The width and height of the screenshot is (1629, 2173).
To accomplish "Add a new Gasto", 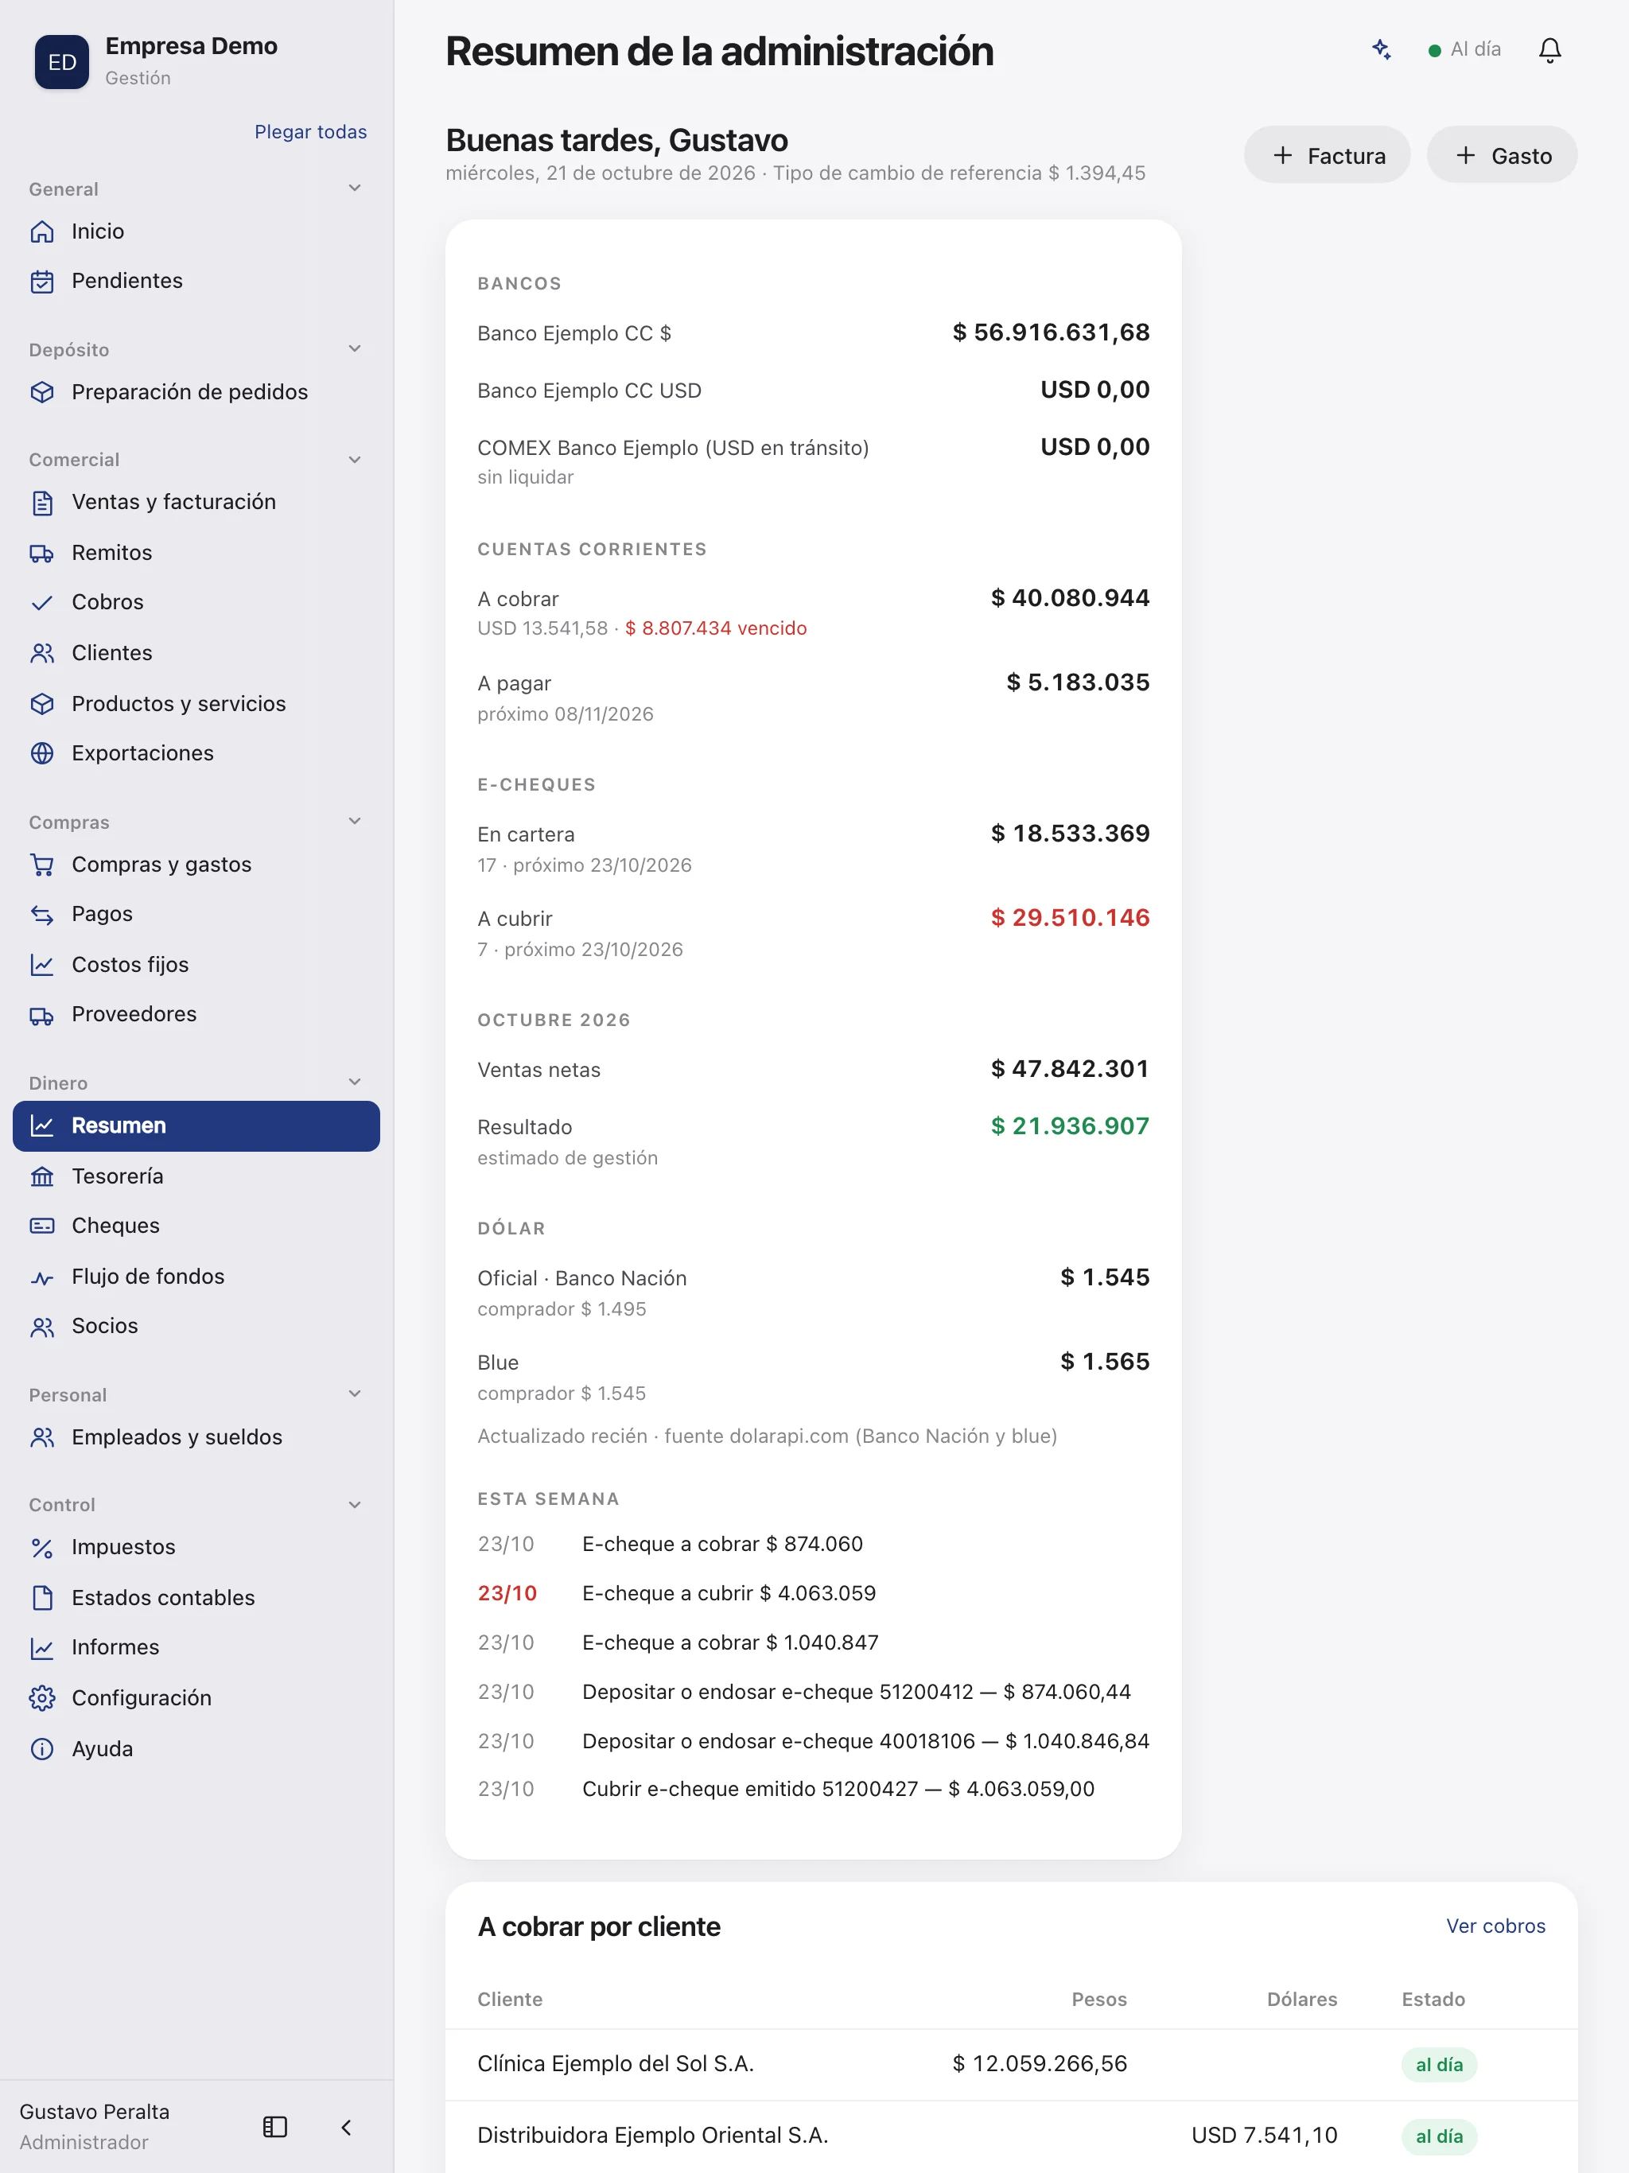I will click(1503, 155).
